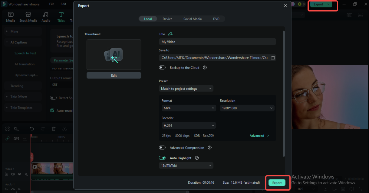Click the My Video title input field

coord(217,41)
